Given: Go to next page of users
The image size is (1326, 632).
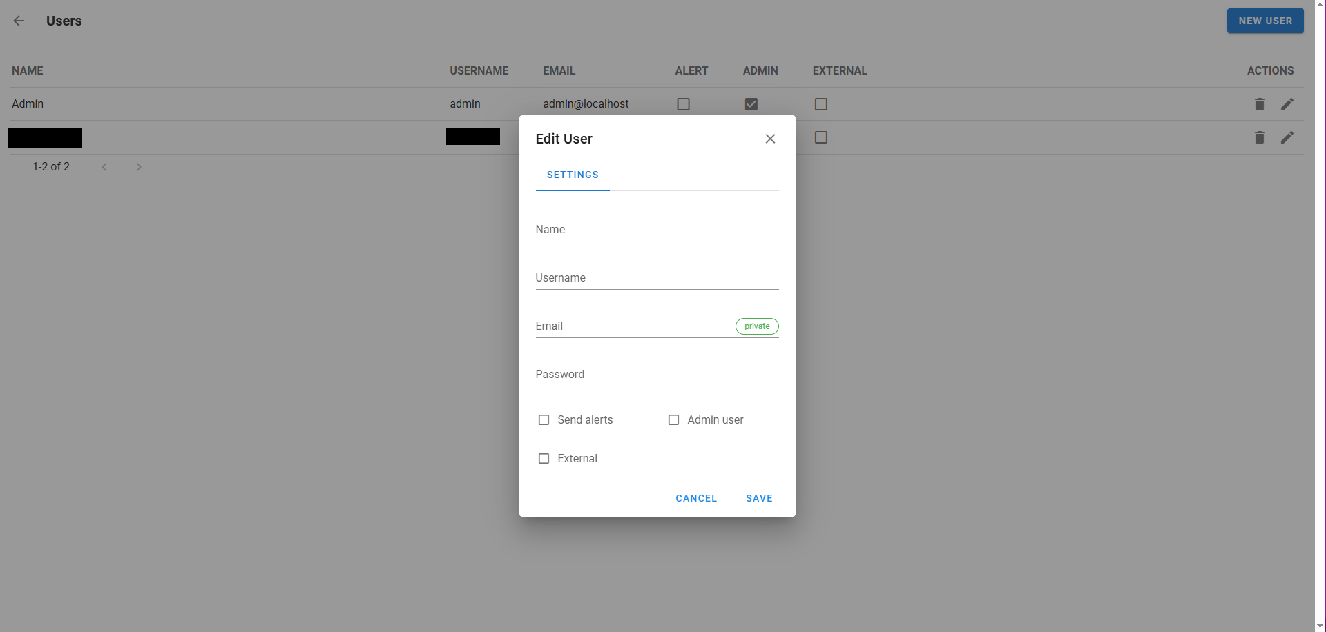Looking at the screenshot, I should click(139, 167).
